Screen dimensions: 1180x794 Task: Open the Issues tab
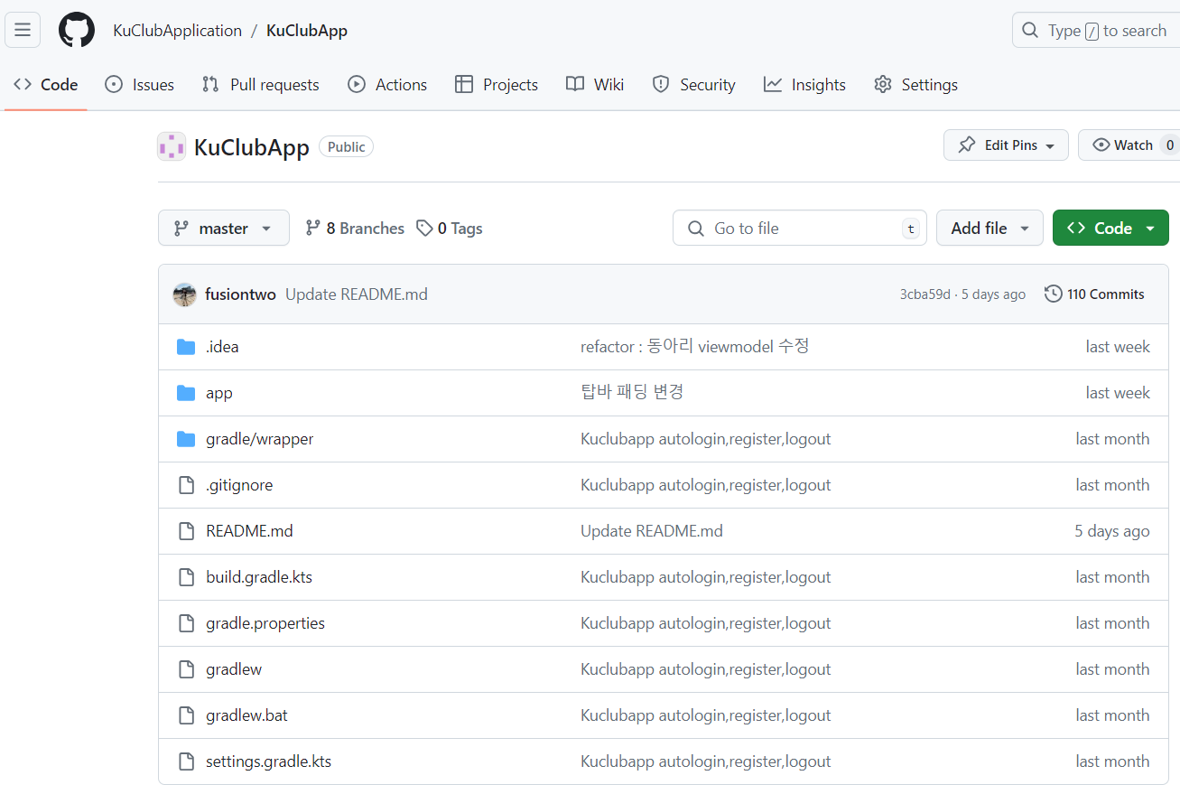140,85
